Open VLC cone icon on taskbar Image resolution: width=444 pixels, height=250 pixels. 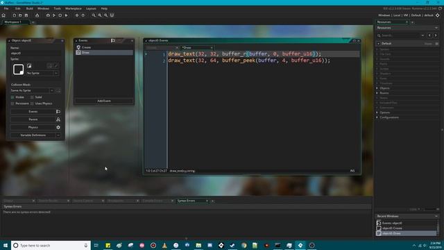(164, 245)
